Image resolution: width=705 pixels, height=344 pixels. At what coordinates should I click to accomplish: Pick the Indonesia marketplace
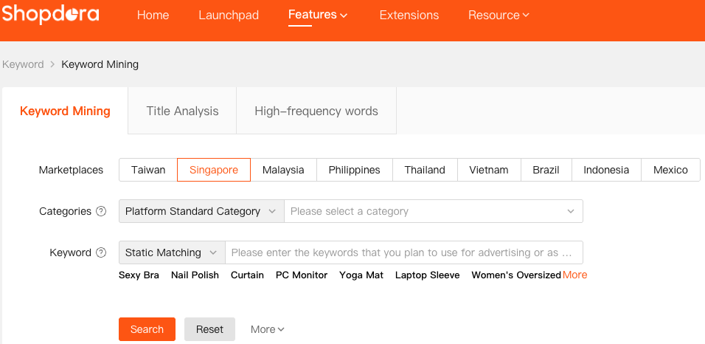[606, 170]
